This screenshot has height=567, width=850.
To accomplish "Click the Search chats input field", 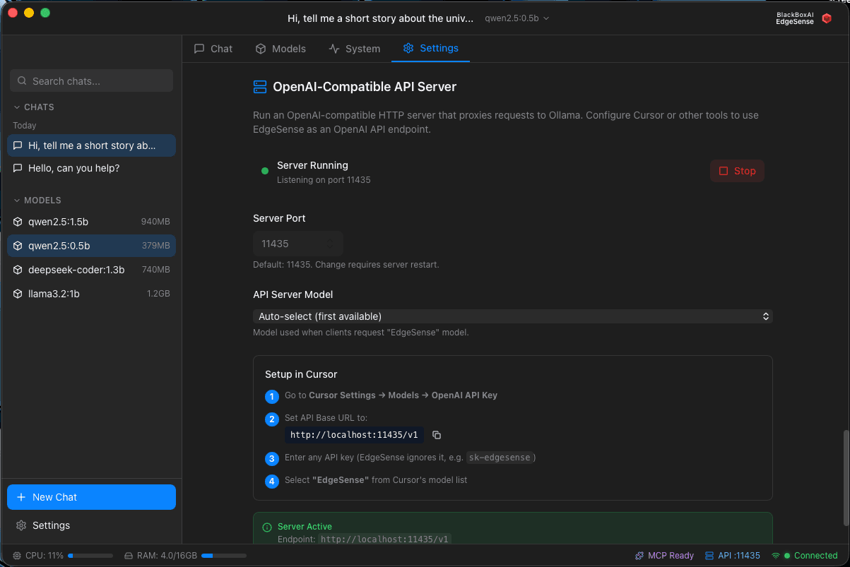I will (91, 81).
